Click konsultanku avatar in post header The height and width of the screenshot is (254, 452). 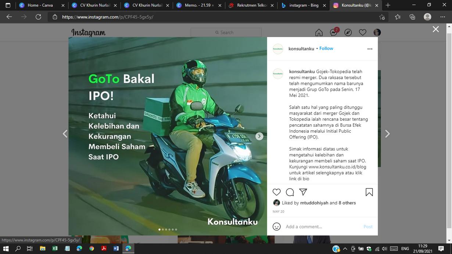click(278, 49)
